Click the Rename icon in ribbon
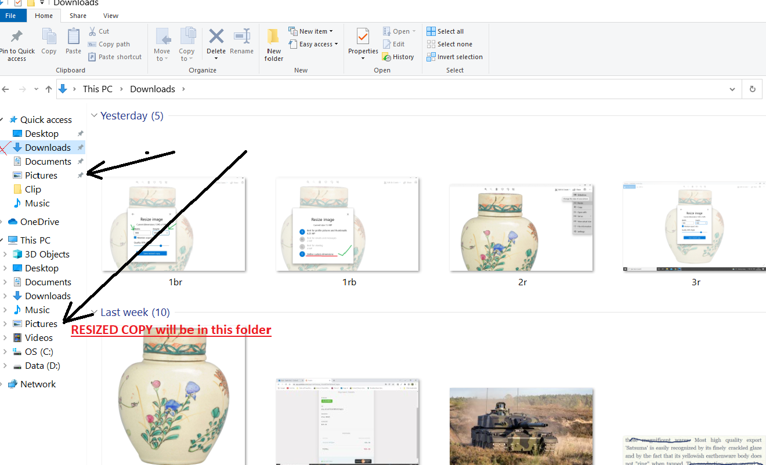766x465 pixels. (241, 37)
